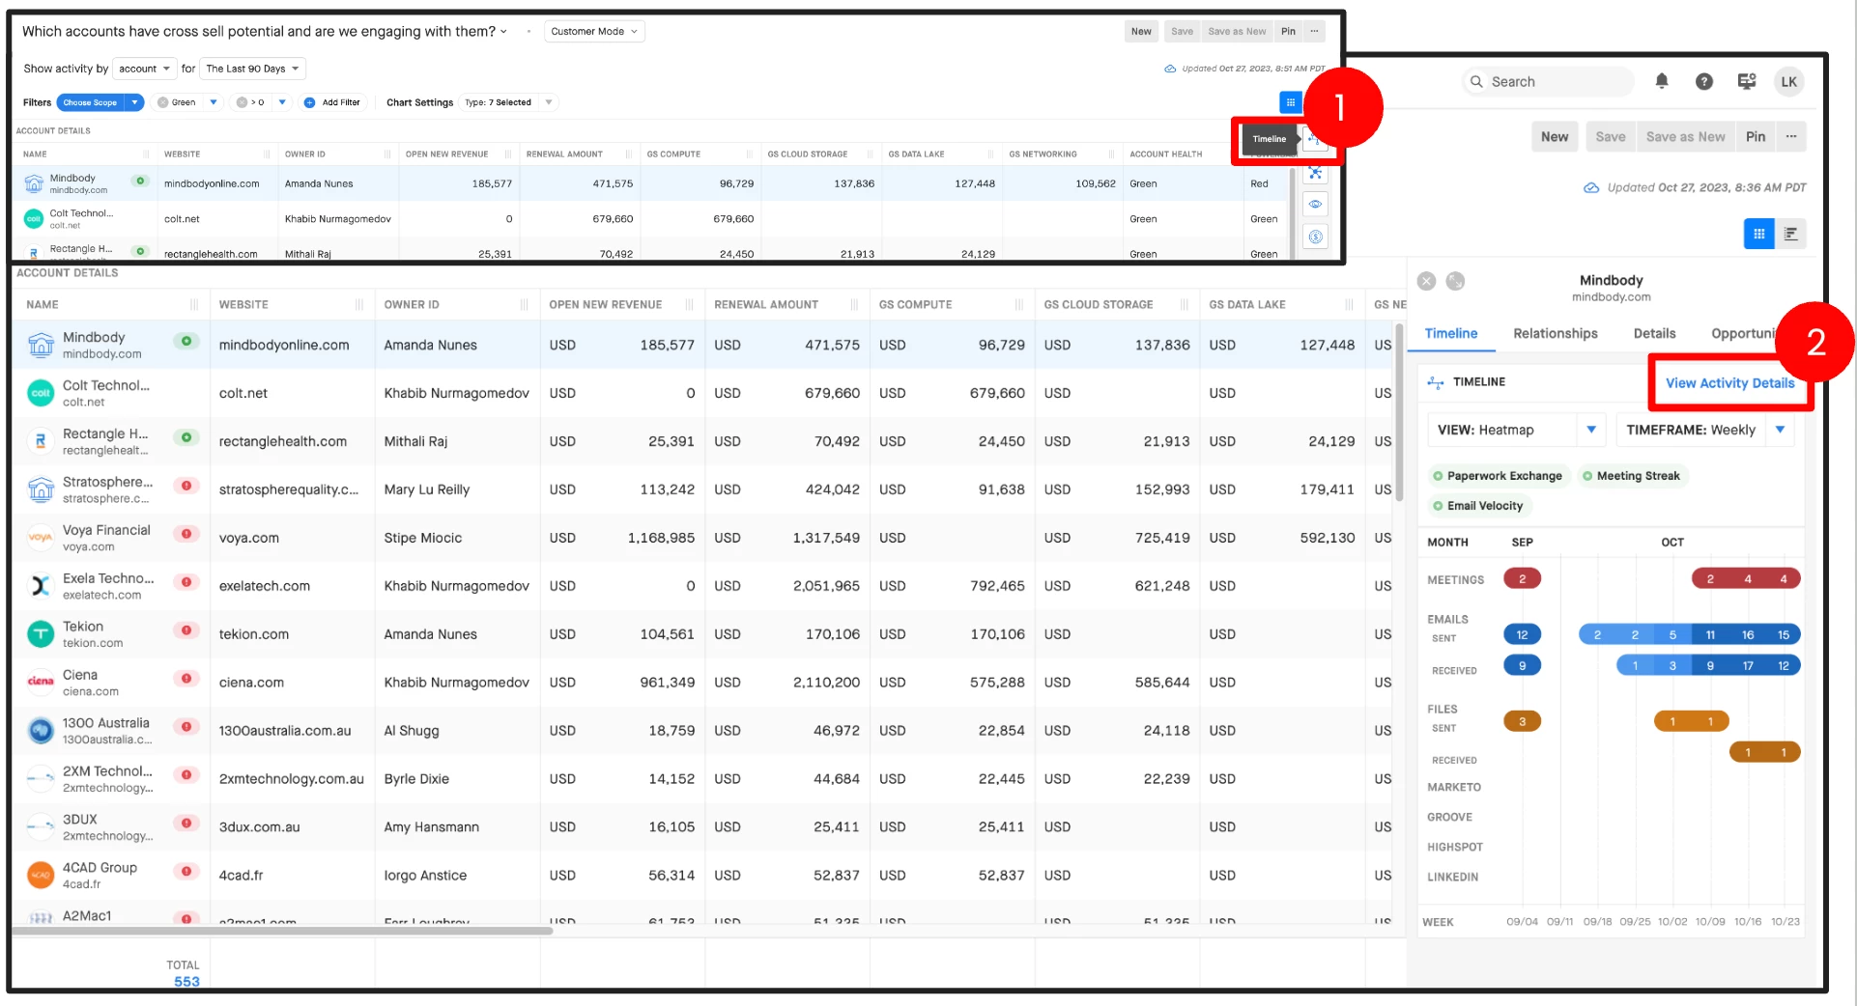Click the Voya Financial account logo
This screenshot has height=1006, width=1857.
41,538
